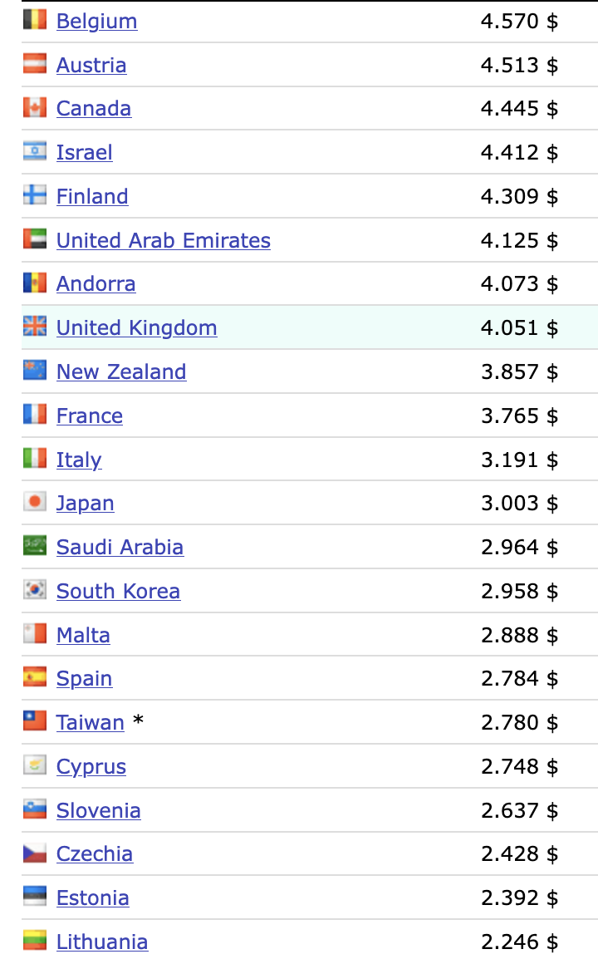598x959 pixels.
Task: Click the Belgium flag icon
Action: (x=35, y=20)
